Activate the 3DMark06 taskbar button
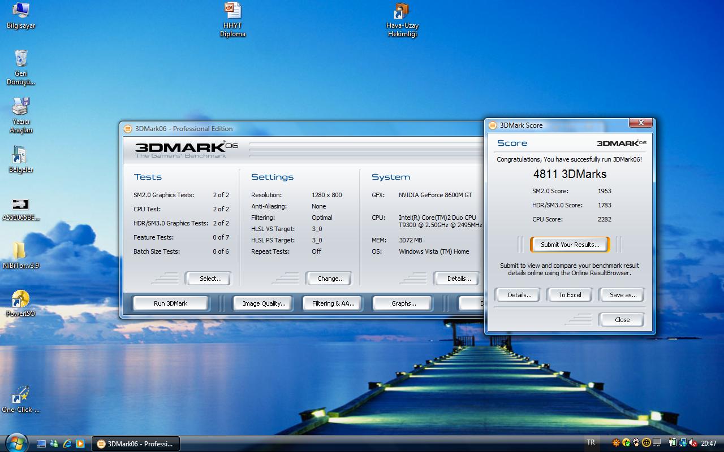Viewport: 724px width, 452px height. click(136, 444)
